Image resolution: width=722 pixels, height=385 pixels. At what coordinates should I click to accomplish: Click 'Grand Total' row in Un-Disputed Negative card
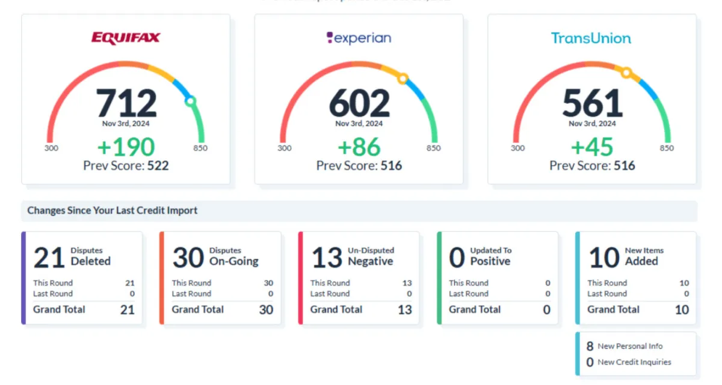tap(361, 310)
